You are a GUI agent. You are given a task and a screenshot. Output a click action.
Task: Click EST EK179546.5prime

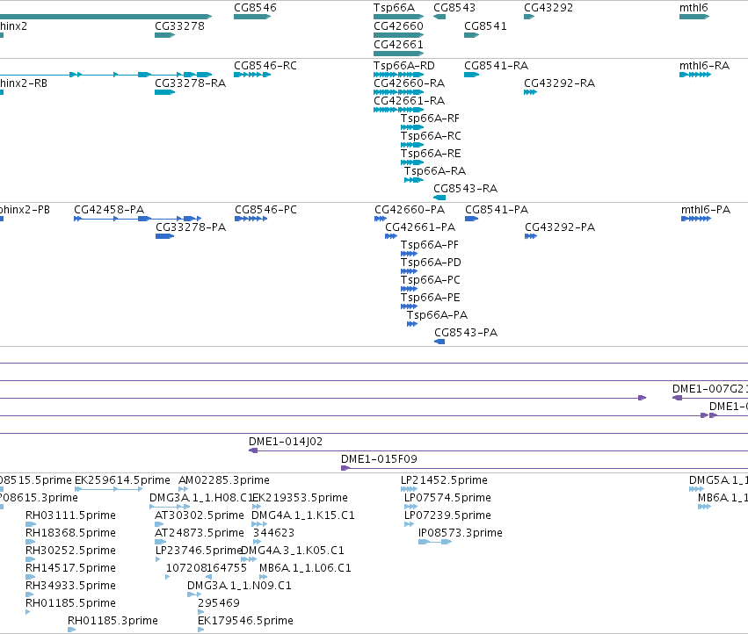tap(245, 621)
